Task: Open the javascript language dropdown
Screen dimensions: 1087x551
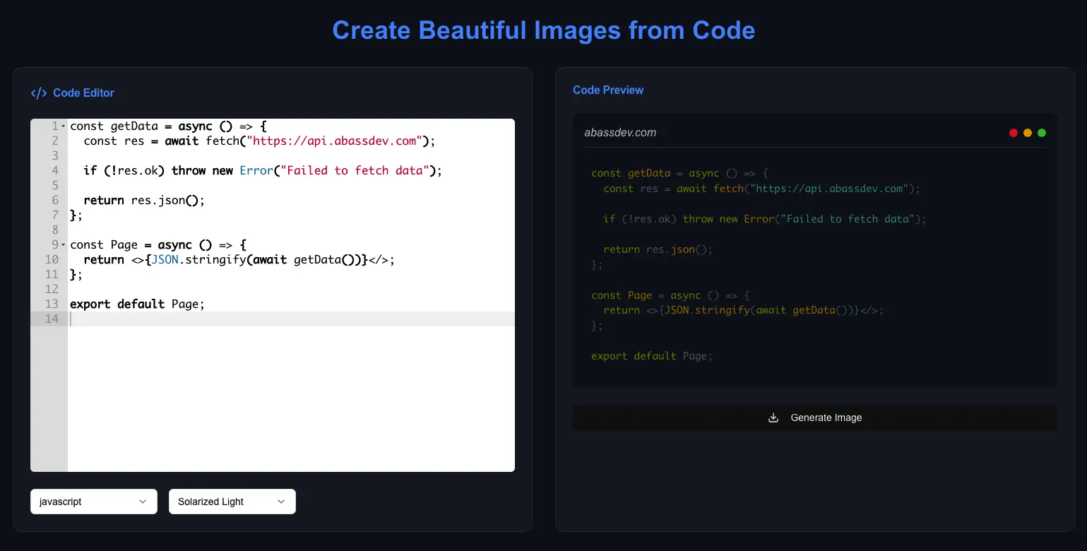Action: [94, 502]
